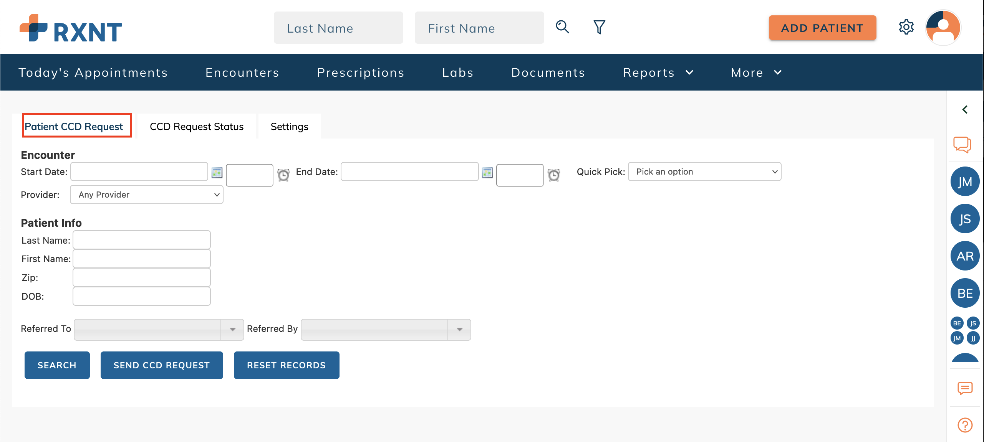
Task: Open the small JS group avatar
Action: (973, 323)
